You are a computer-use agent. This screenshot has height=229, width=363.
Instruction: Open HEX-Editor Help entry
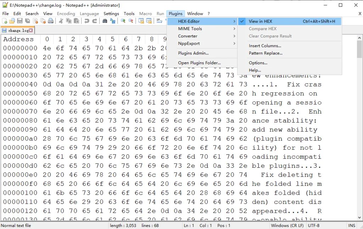(290, 70)
